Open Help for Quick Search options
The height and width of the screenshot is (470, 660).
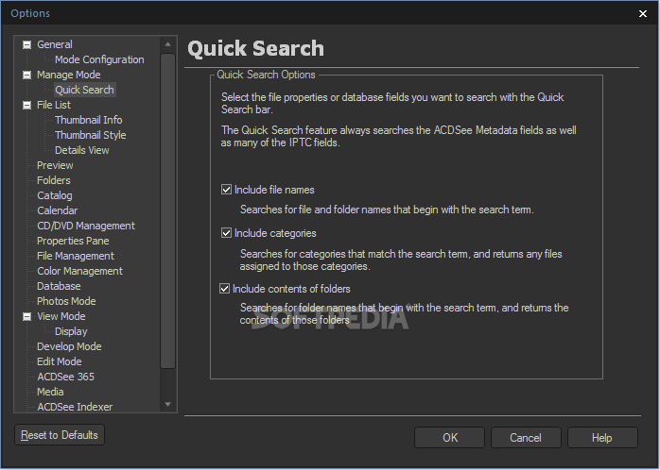point(602,438)
